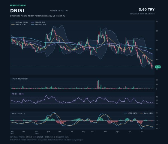The height and width of the screenshot is (144, 168).
Task: Click the 3,60 TRY price header
Action: click(147, 10)
